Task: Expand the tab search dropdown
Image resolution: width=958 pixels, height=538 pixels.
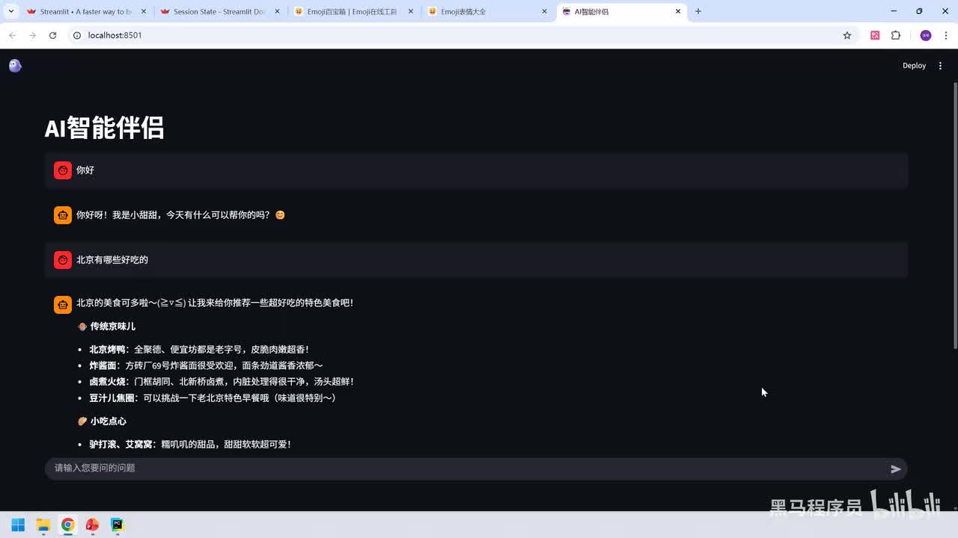Action: pyautogui.click(x=10, y=11)
